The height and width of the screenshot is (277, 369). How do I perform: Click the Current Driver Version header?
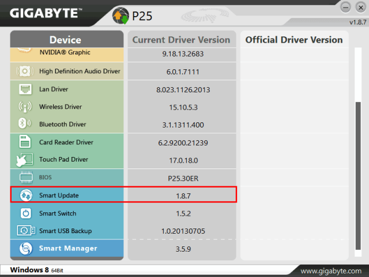point(182,40)
